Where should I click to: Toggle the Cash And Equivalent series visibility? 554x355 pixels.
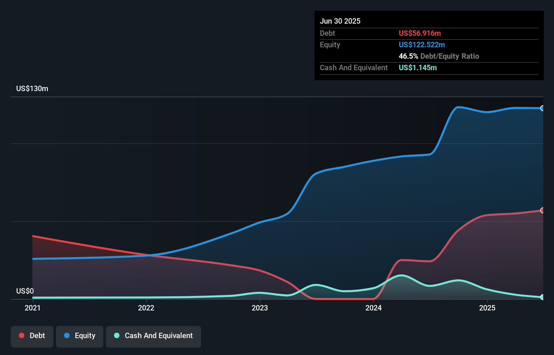click(x=153, y=336)
